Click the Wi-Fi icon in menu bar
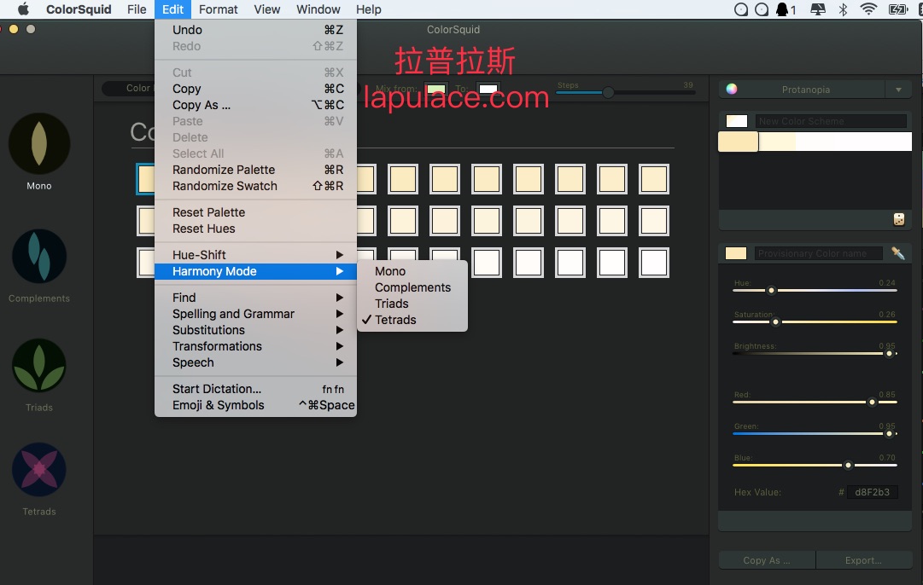 pos(868,9)
